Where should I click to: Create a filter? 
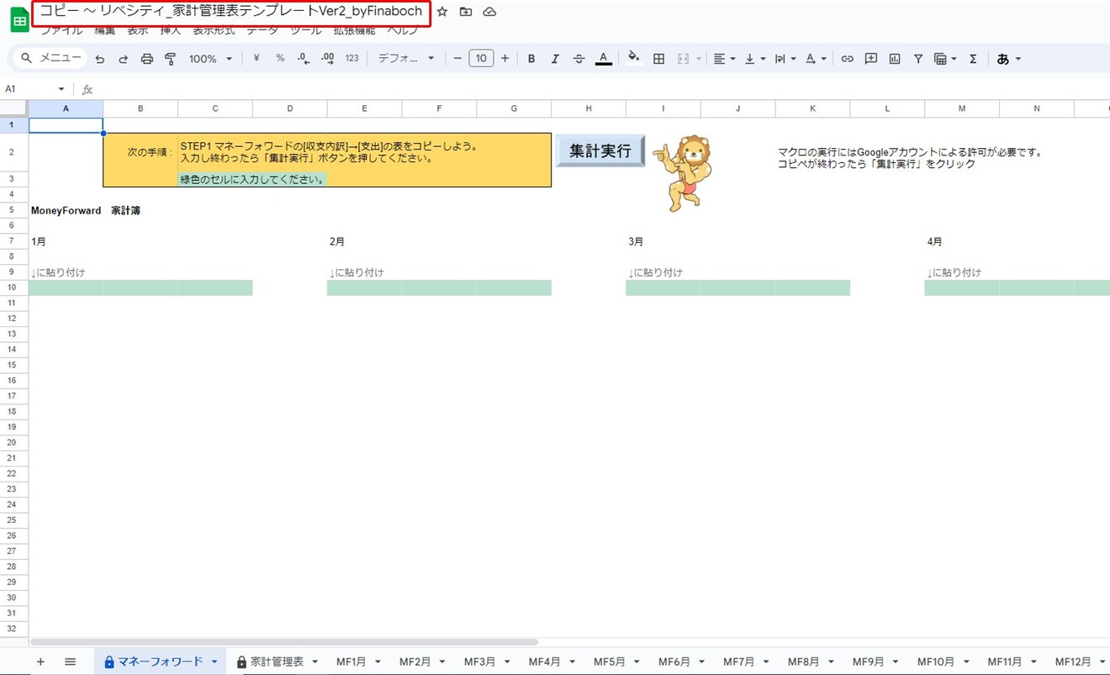tap(918, 59)
